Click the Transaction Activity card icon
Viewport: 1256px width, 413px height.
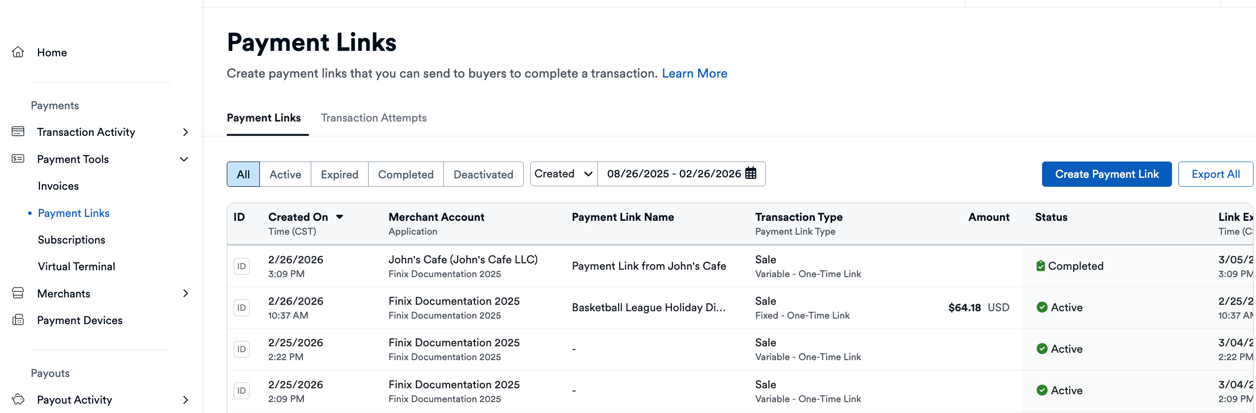click(18, 131)
